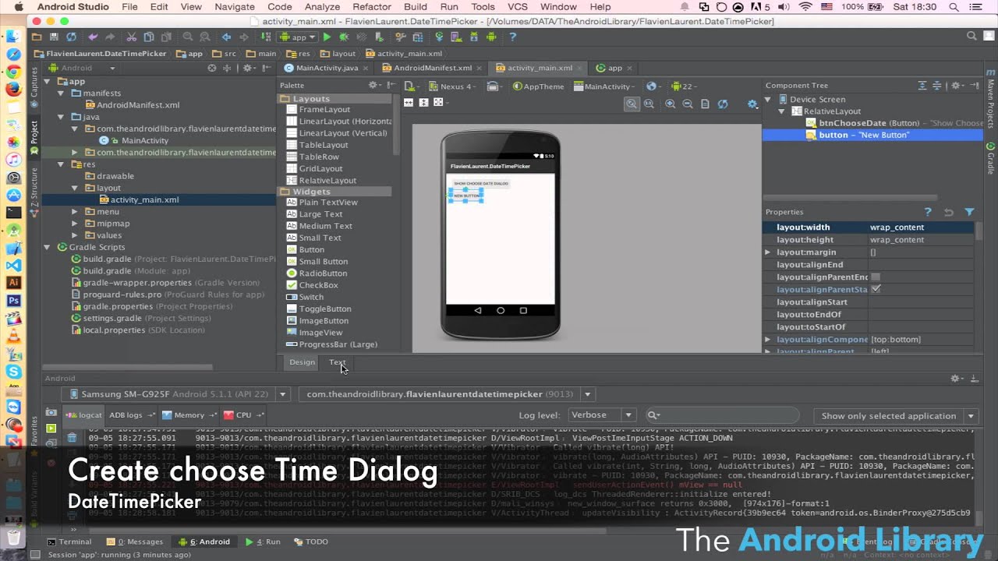Zoom in on the design preview
Screen dimensions: 998x561
point(670,104)
